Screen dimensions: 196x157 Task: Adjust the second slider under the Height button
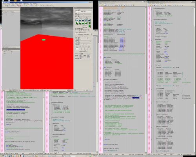click(85, 15)
